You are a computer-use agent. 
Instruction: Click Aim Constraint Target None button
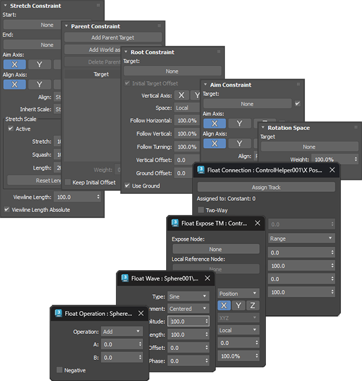click(247, 103)
